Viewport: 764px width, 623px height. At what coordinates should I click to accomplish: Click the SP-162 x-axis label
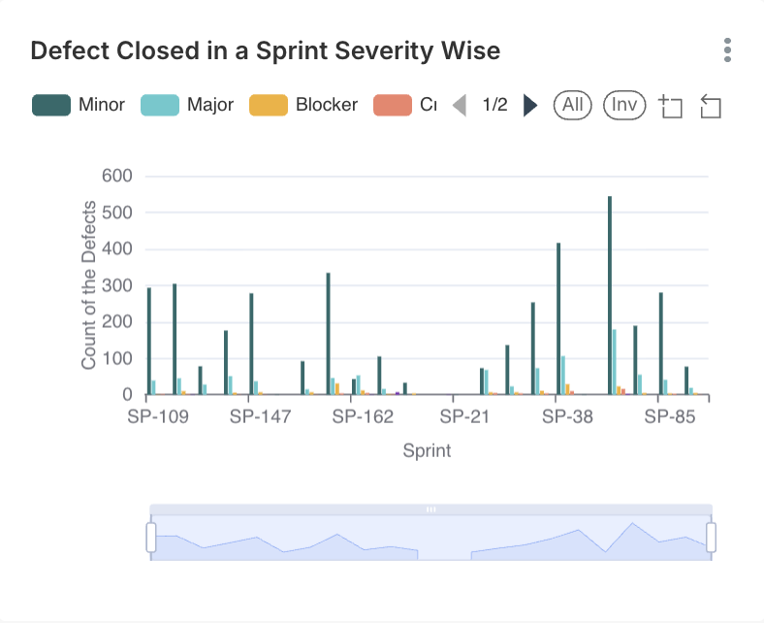click(364, 416)
